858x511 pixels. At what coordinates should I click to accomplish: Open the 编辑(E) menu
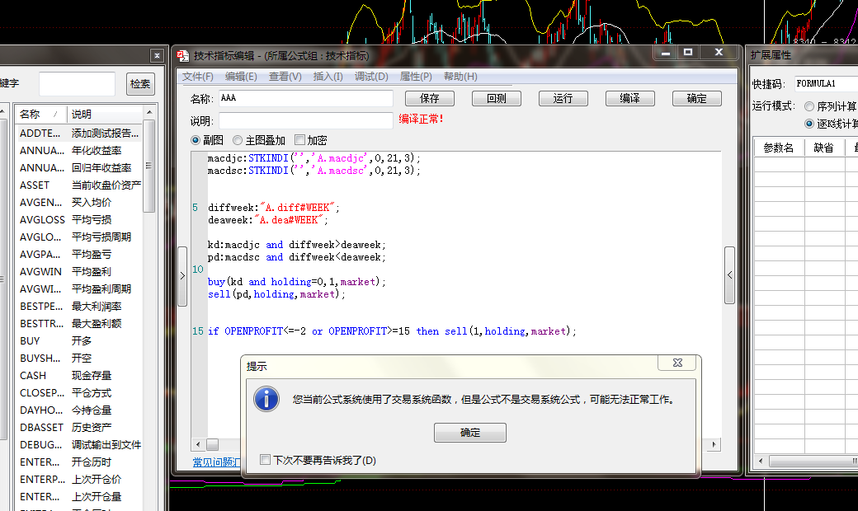click(241, 77)
